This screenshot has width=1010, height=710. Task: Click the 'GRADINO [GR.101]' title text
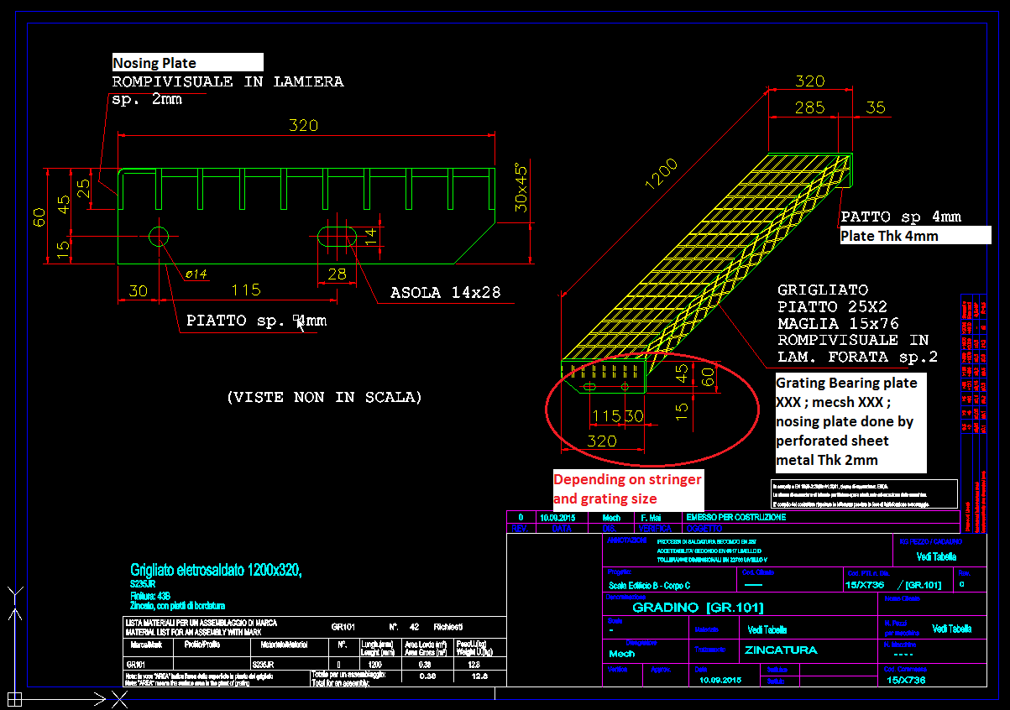click(697, 607)
